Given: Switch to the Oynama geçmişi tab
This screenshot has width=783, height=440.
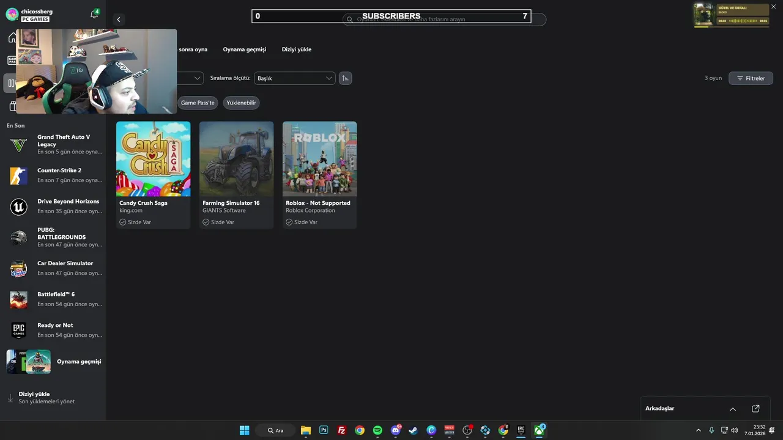Looking at the screenshot, I should tap(245, 50).
